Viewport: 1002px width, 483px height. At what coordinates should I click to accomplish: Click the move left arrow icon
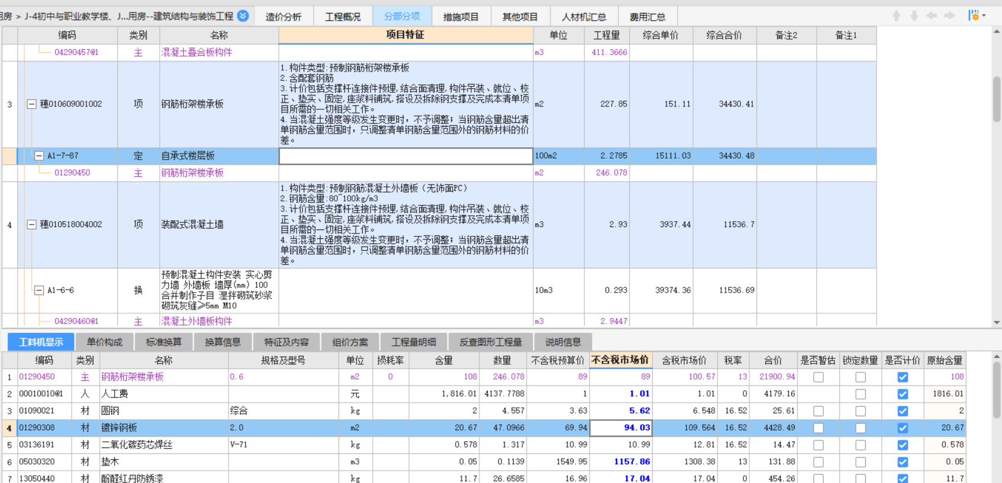point(932,16)
